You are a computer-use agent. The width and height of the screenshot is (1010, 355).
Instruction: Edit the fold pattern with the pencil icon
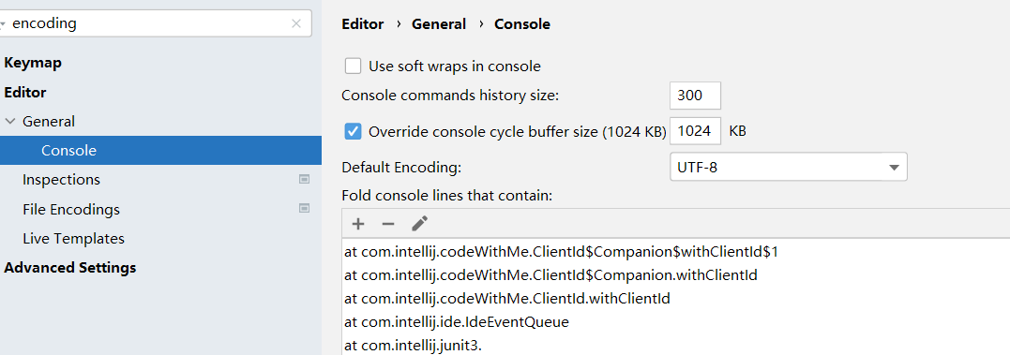419,224
